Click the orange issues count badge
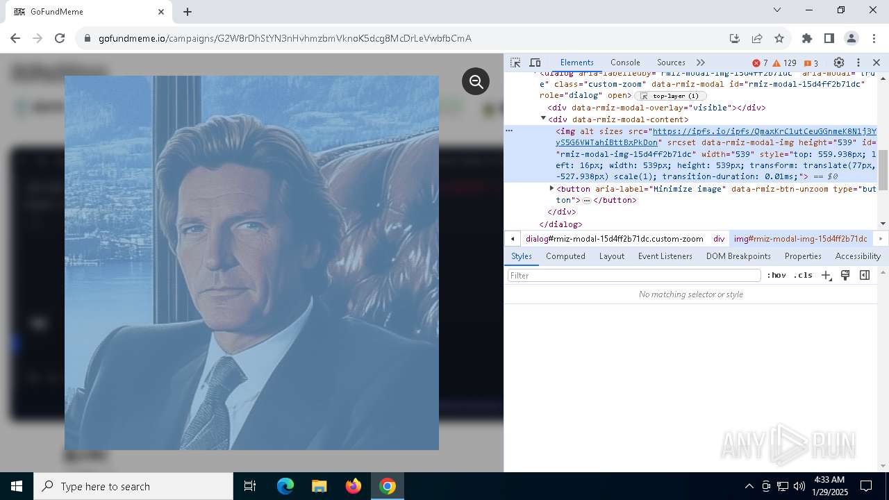The height and width of the screenshot is (500, 889). click(x=811, y=62)
